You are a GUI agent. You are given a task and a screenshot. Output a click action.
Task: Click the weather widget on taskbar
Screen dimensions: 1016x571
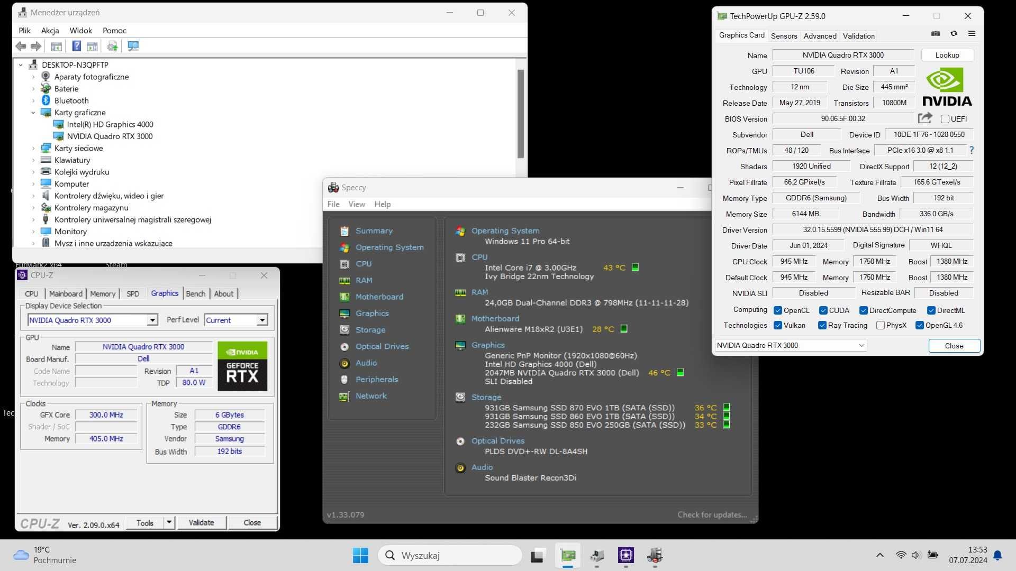pos(45,555)
